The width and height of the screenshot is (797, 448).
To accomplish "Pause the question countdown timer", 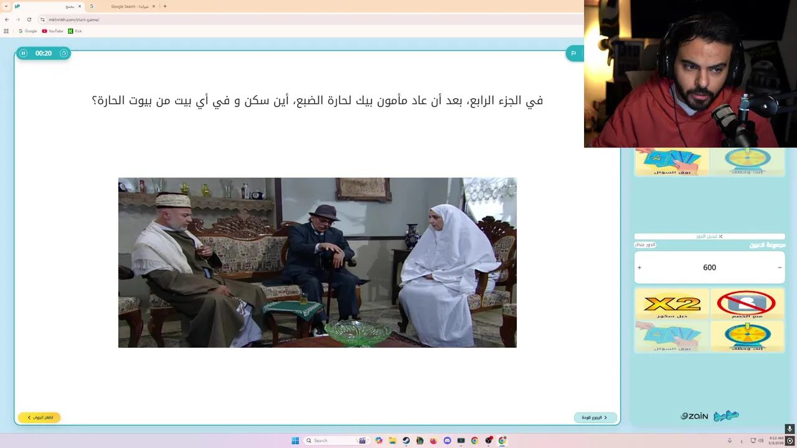I will [23, 54].
